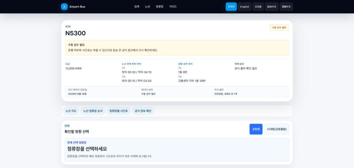Click the blue Airport Bus 'A' logo icon
Viewport: 354px width, 168px height.
click(x=64, y=7)
